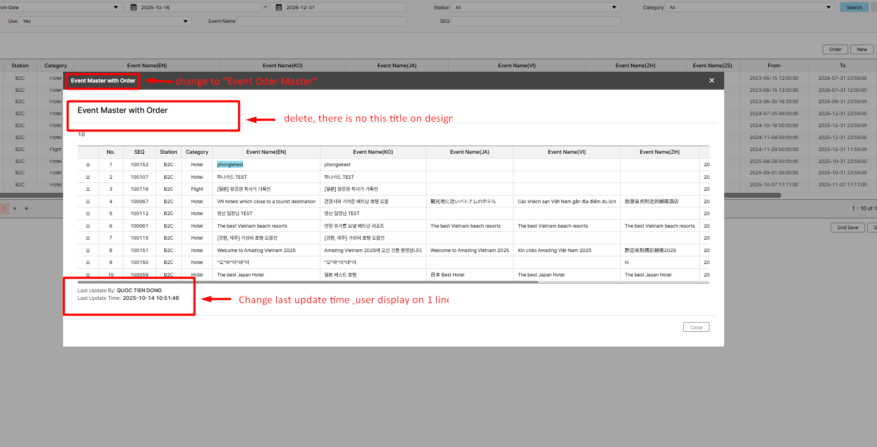Click the Close button in dialog
The image size is (877, 447).
click(x=696, y=328)
